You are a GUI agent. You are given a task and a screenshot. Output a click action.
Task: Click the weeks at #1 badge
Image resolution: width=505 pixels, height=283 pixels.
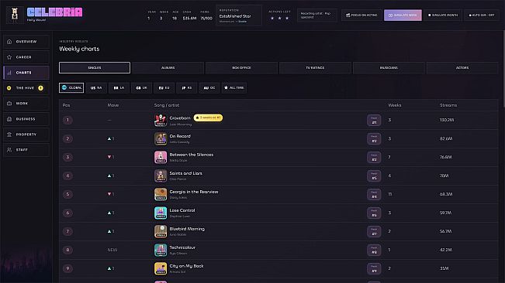pos(208,118)
